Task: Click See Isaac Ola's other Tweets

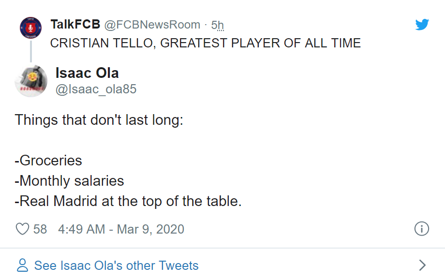Action: (x=116, y=265)
